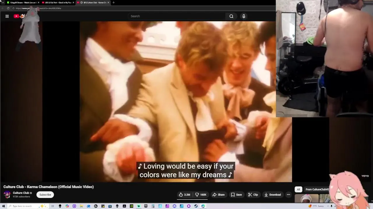Open the Windows Start menu

(x=3, y=206)
